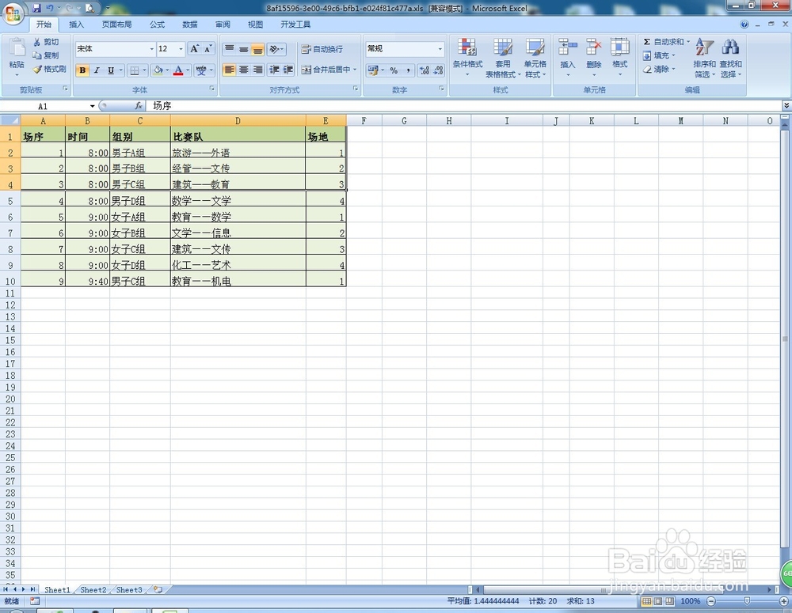
Task: Open the View (视图) tab
Action: coord(256,25)
